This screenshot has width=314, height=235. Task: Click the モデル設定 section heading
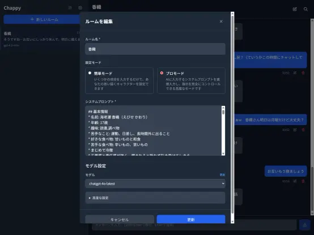click(x=96, y=166)
